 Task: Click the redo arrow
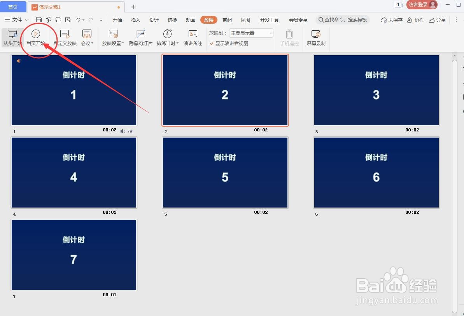(91, 20)
